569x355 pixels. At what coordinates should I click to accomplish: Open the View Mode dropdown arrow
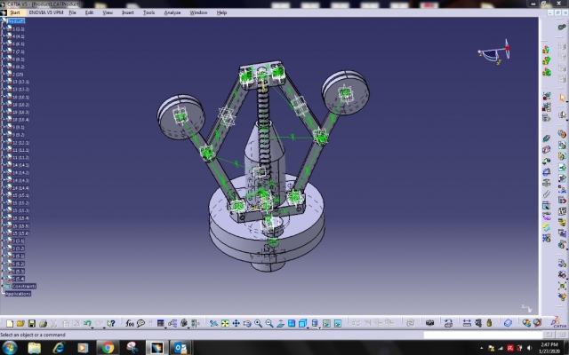pyautogui.click(x=319, y=327)
